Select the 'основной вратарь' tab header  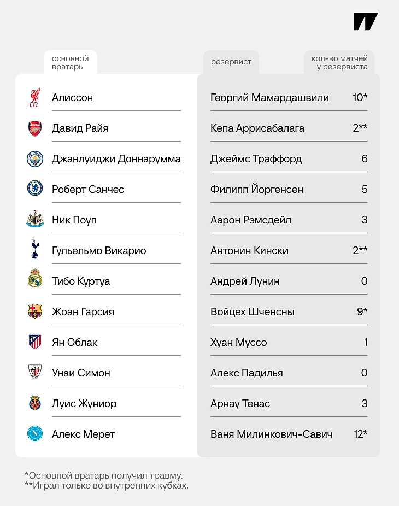click(70, 62)
